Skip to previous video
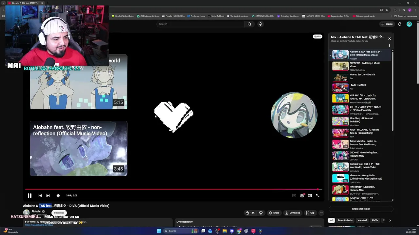This screenshot has height=235, width=419. click(x=40, y=196)
